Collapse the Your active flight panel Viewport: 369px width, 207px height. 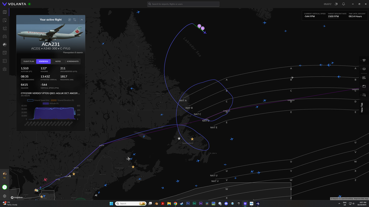(82, 20)
